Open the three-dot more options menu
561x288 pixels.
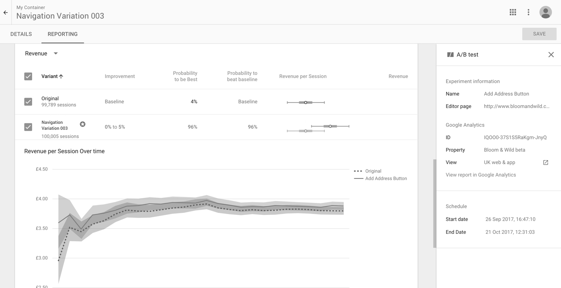(x=528, y=12)
